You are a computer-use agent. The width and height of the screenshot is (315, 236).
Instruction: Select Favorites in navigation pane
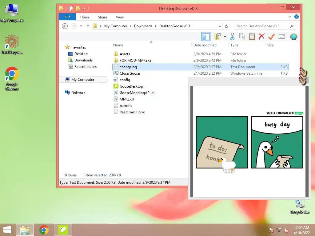point(78,47)
